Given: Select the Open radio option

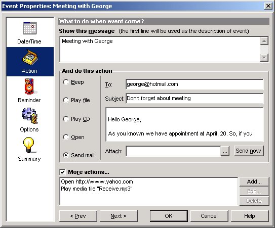Looking at the screenshot, I should (x=66, y=137).
